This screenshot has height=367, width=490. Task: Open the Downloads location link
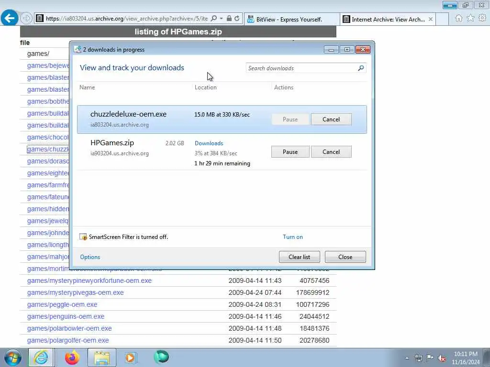pyautogui.click(x=209, y=143)
